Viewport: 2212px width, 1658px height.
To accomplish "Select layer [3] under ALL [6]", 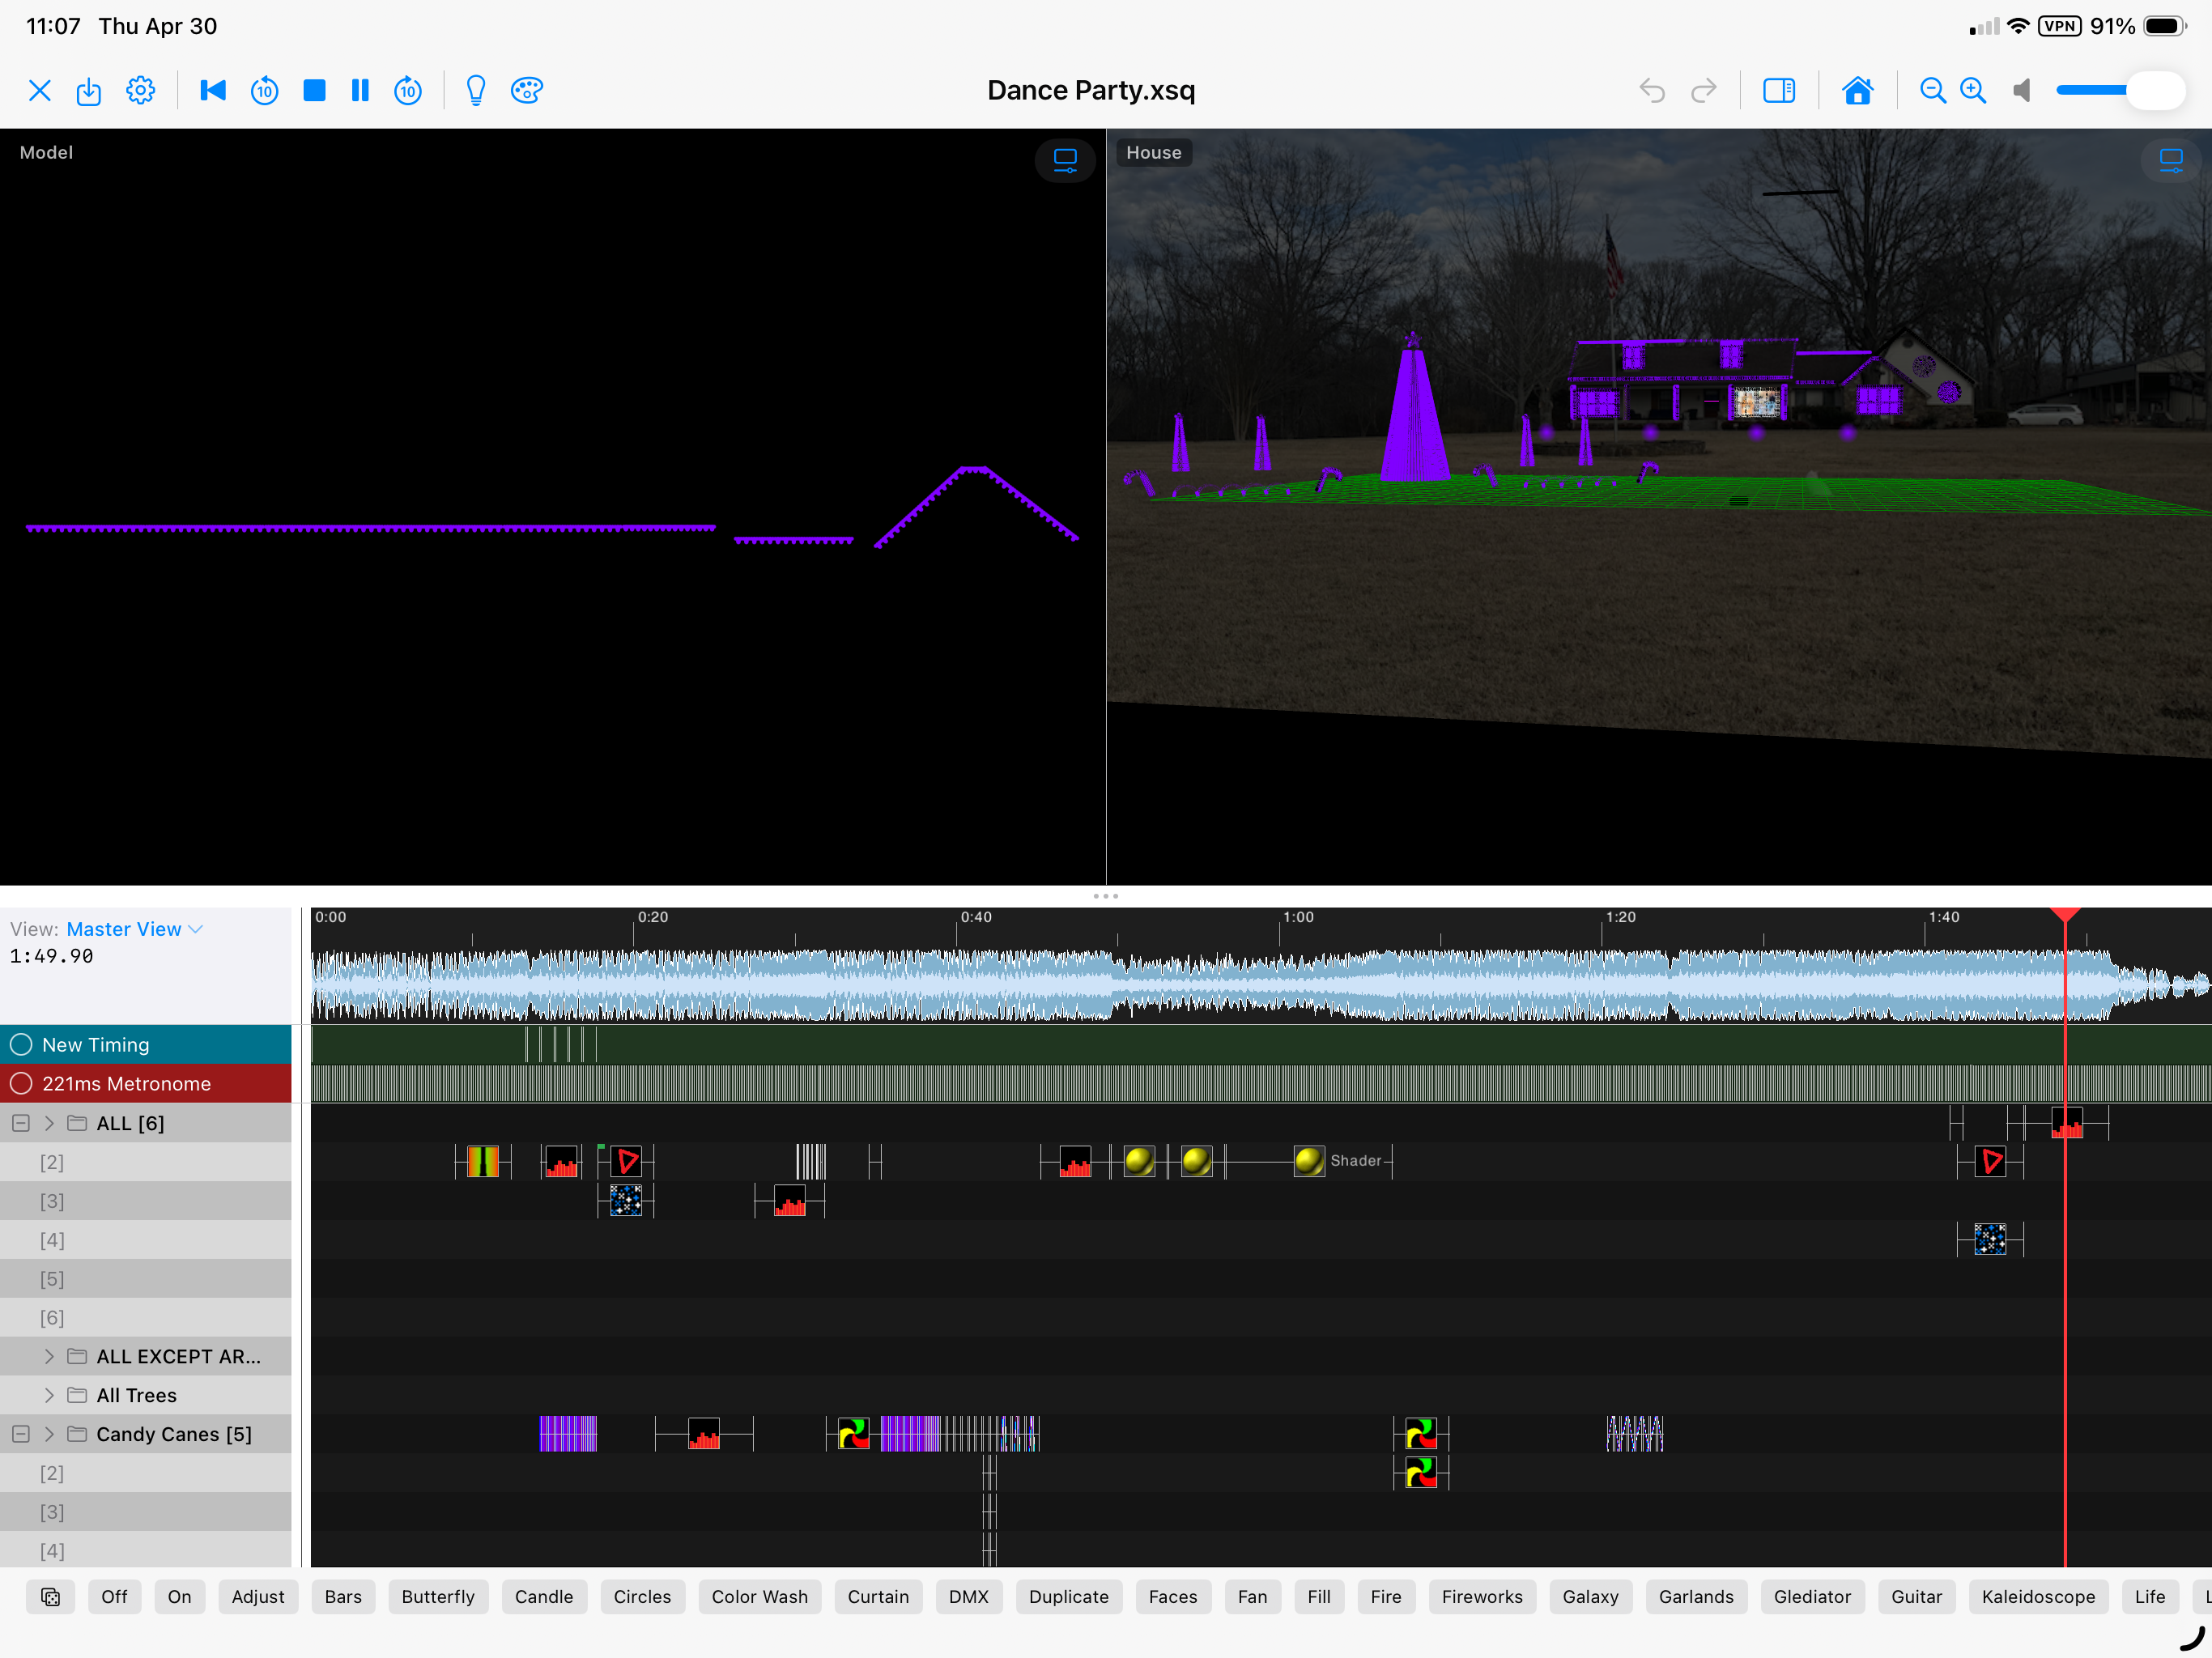I will (146, 1201).
